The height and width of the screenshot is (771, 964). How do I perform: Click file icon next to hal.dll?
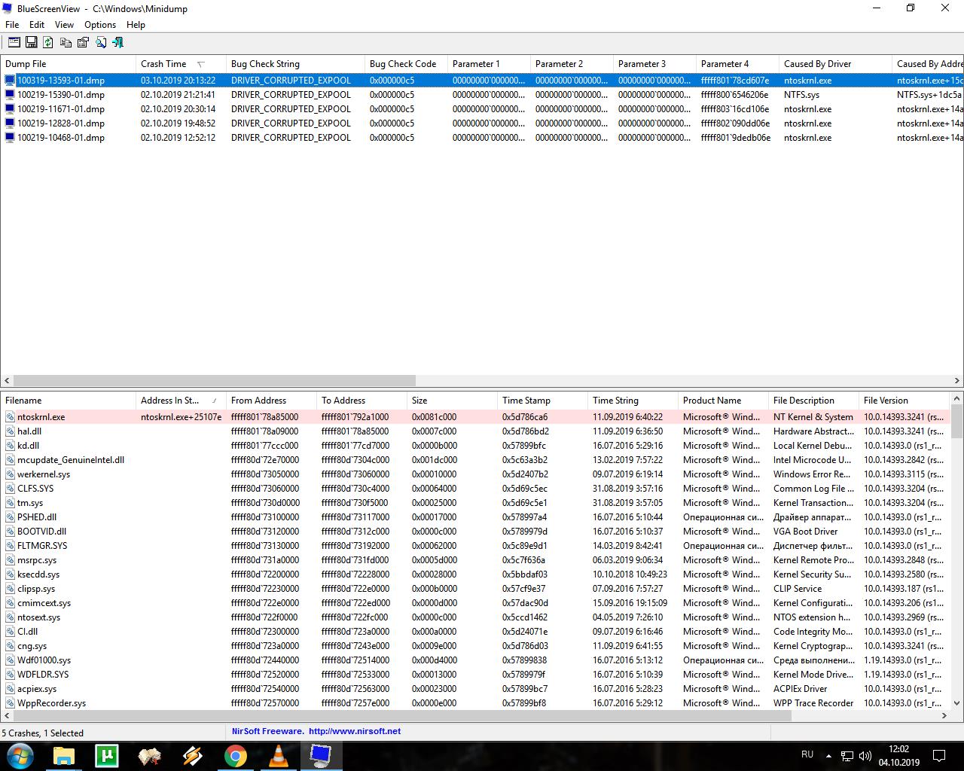coord(10,431)
